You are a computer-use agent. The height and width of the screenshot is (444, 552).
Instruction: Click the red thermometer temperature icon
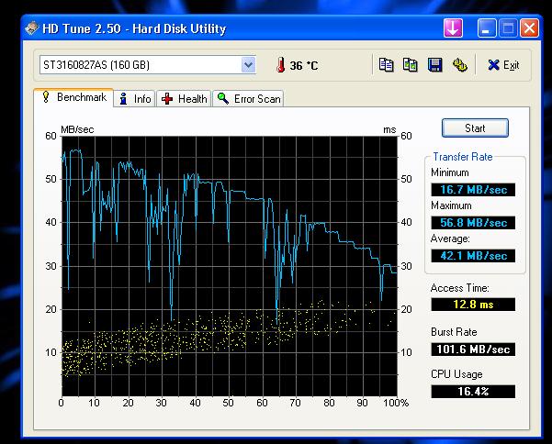click(280, 65)
